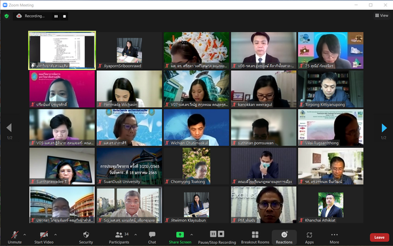Select SuanDusit University video tile

129,166
